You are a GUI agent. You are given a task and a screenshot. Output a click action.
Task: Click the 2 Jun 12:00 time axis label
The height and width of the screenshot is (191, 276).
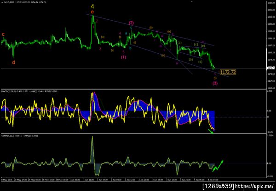coord(129,180)
